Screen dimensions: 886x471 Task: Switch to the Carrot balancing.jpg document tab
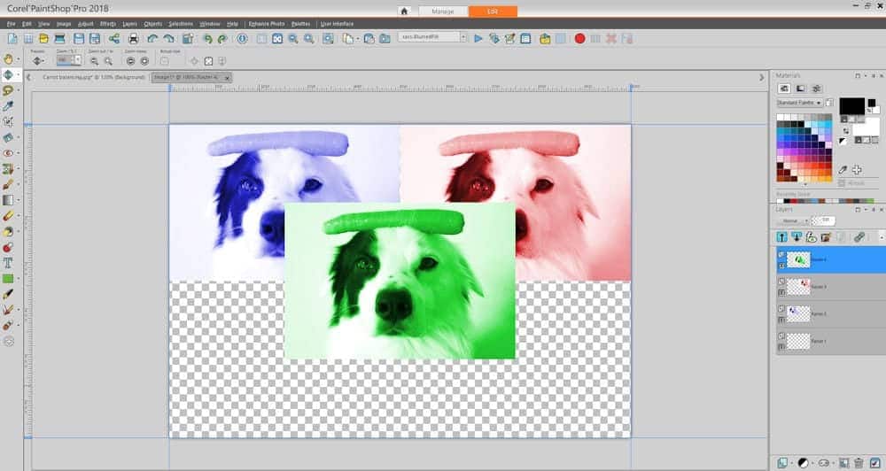pos(94,78)
